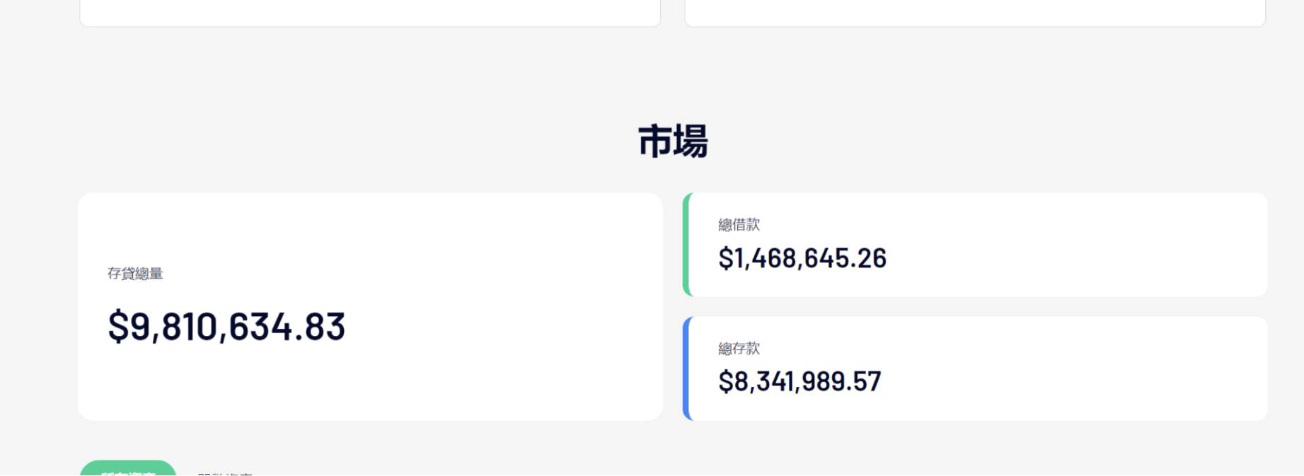Click the partially visible top-left card
1304x476 pixels.
[x=370, y=13]
